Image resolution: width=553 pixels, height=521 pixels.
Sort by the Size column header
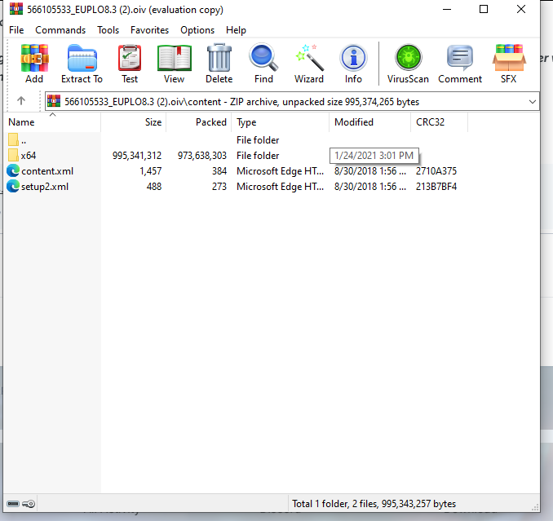point(133,122)
